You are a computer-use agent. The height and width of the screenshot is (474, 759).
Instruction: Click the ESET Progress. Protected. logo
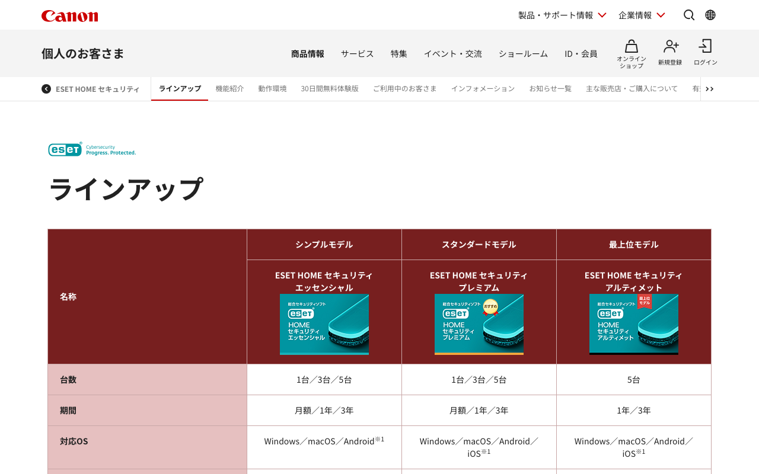pos(92,149)
